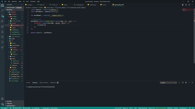Switch to the database.js editor tab

93,5
